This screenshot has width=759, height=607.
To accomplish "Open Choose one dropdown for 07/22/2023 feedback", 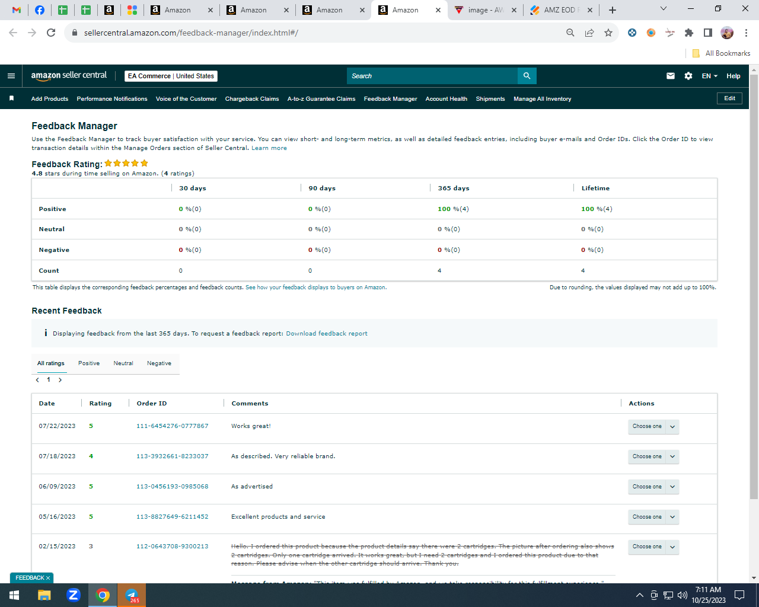I will point(653,427).
